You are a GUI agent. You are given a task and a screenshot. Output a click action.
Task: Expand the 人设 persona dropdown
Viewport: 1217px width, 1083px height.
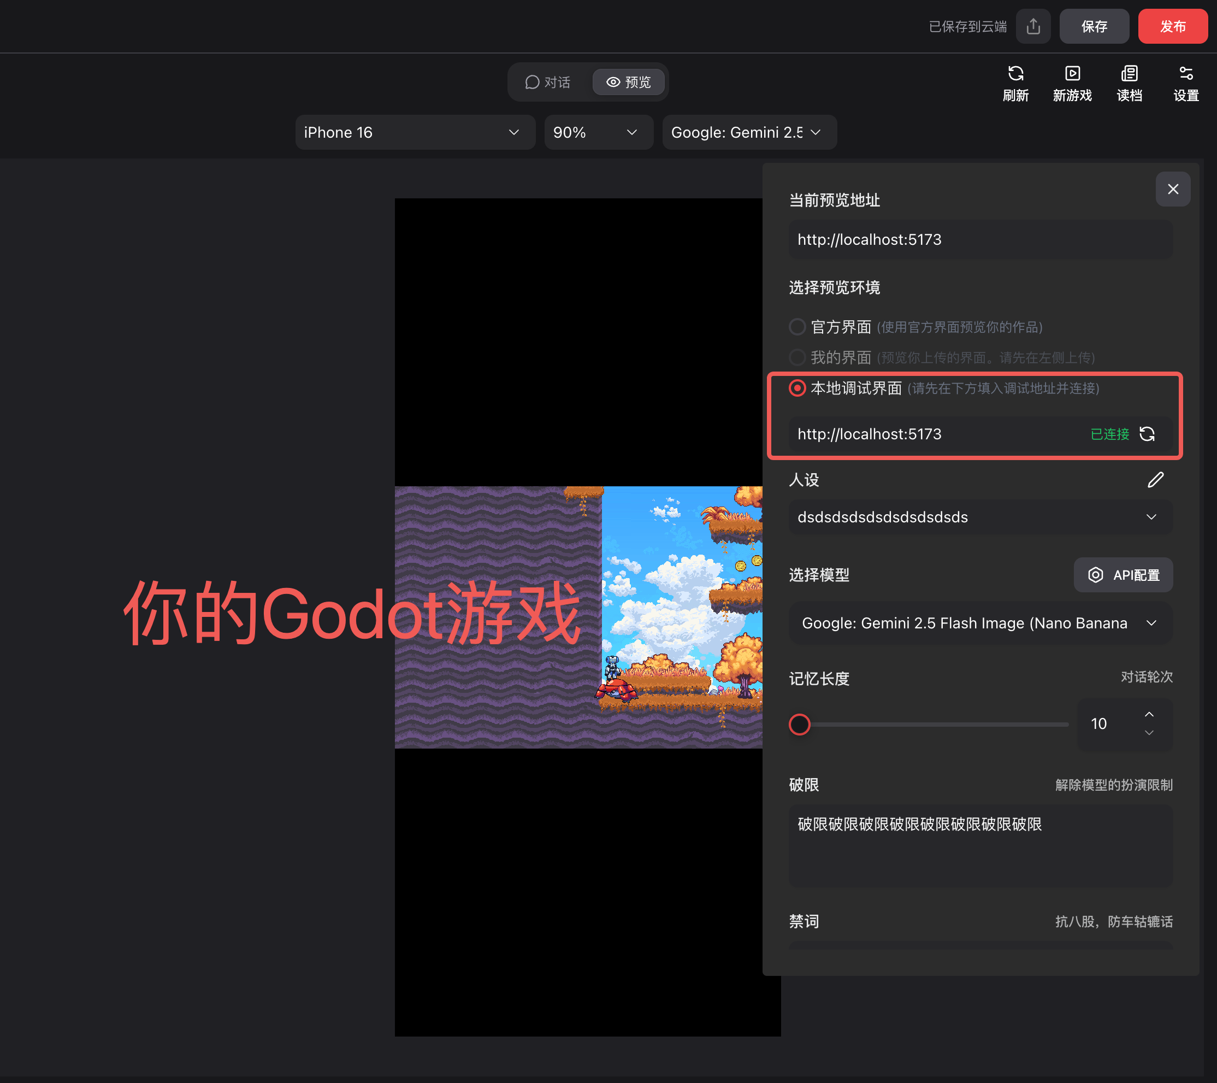[x=980, y=517]
